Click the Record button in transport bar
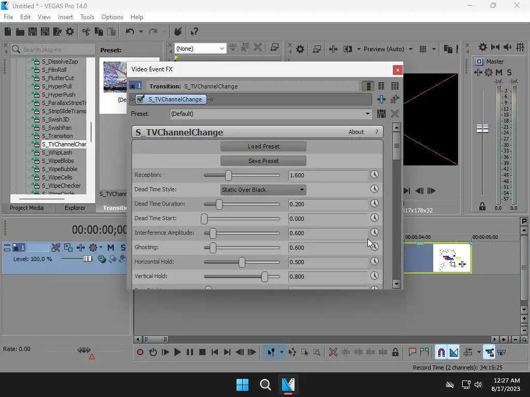Viewport: 530px width, 397px height. (x=140, y=352)
